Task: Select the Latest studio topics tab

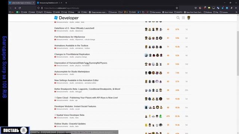Action: click(x=22, y=3)
